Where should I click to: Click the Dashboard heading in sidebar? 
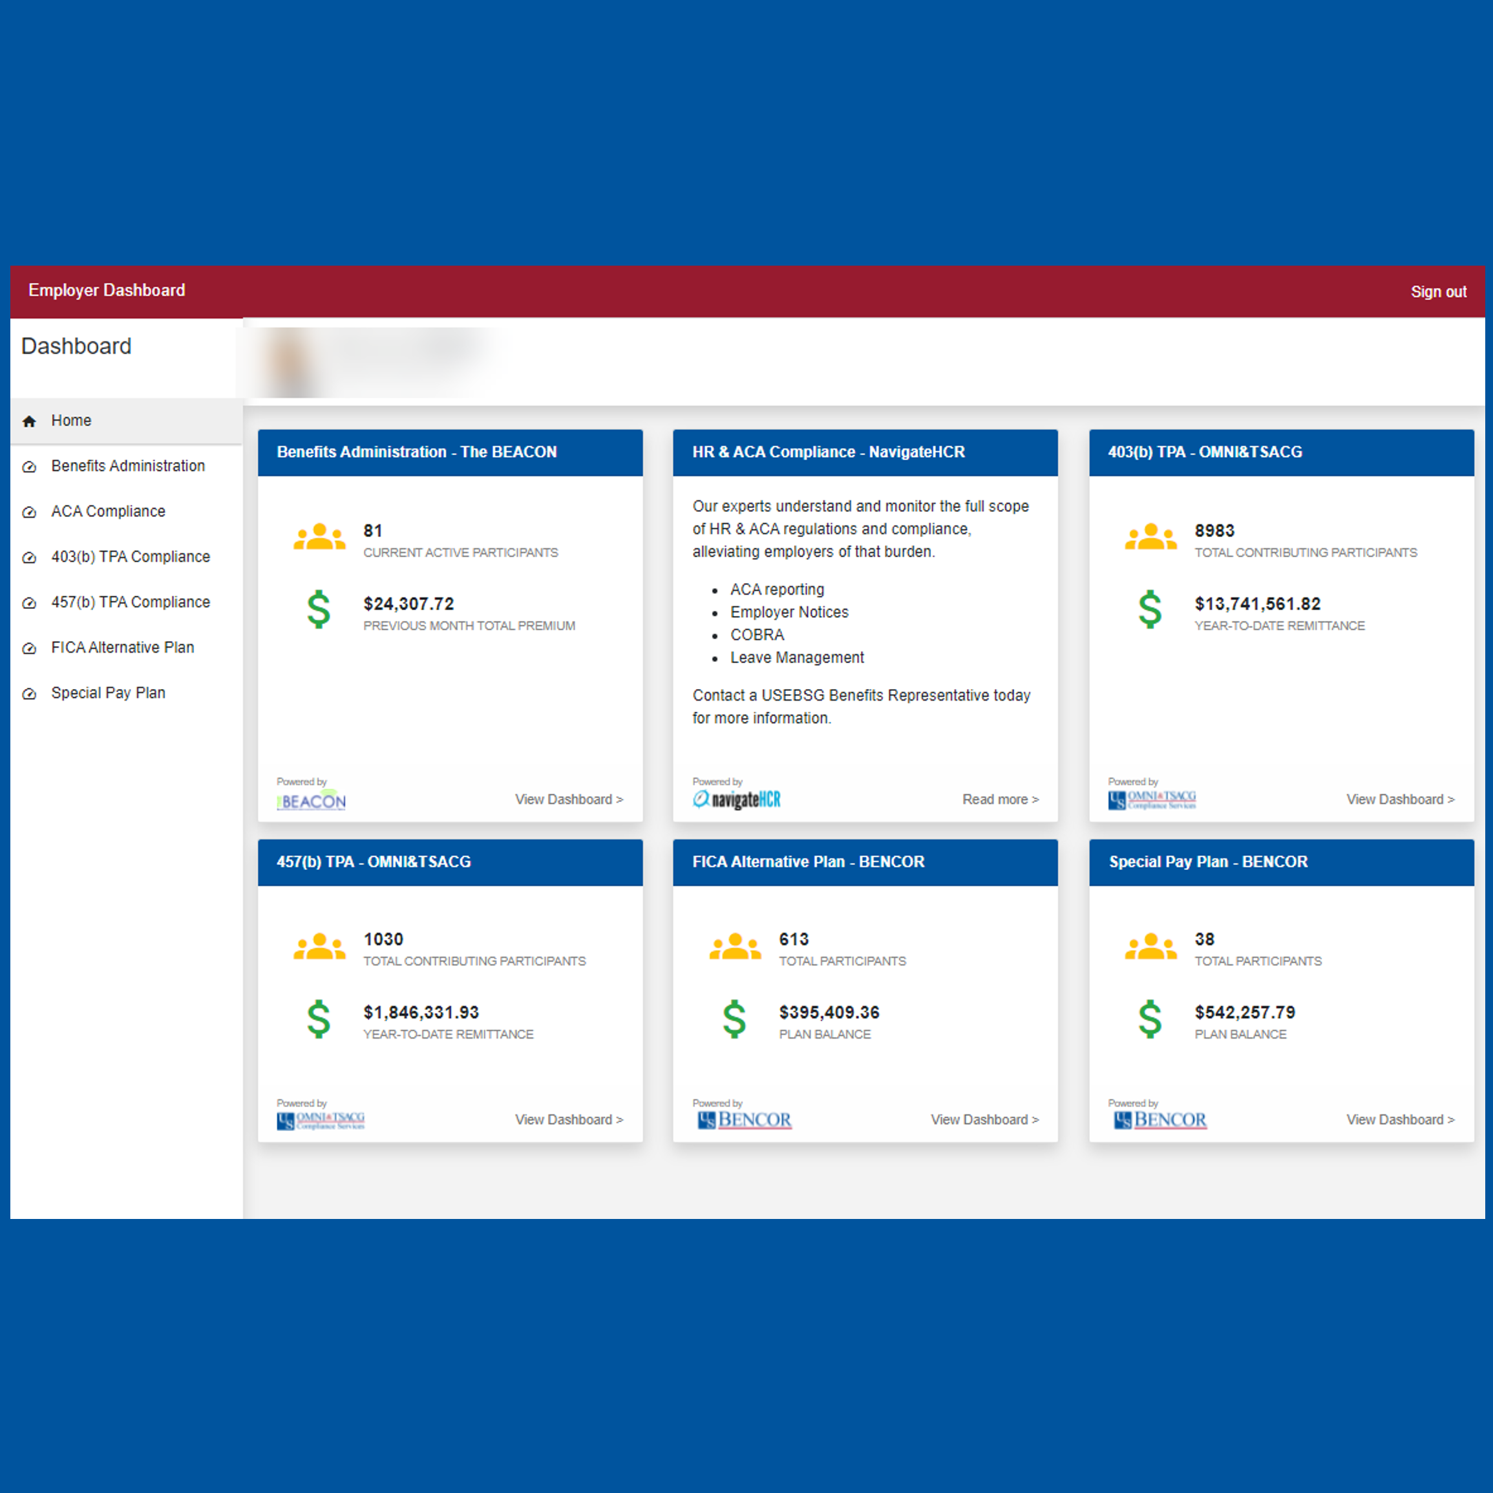76,346
